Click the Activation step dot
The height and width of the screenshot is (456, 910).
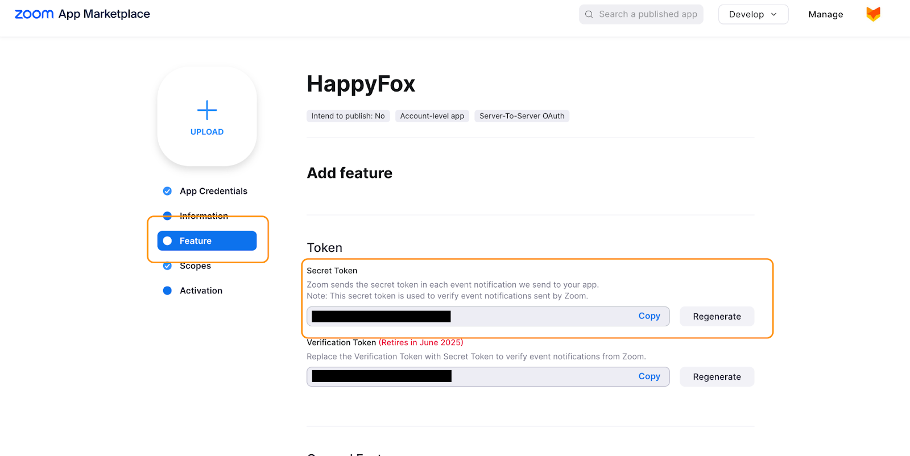tap(167, 291)
